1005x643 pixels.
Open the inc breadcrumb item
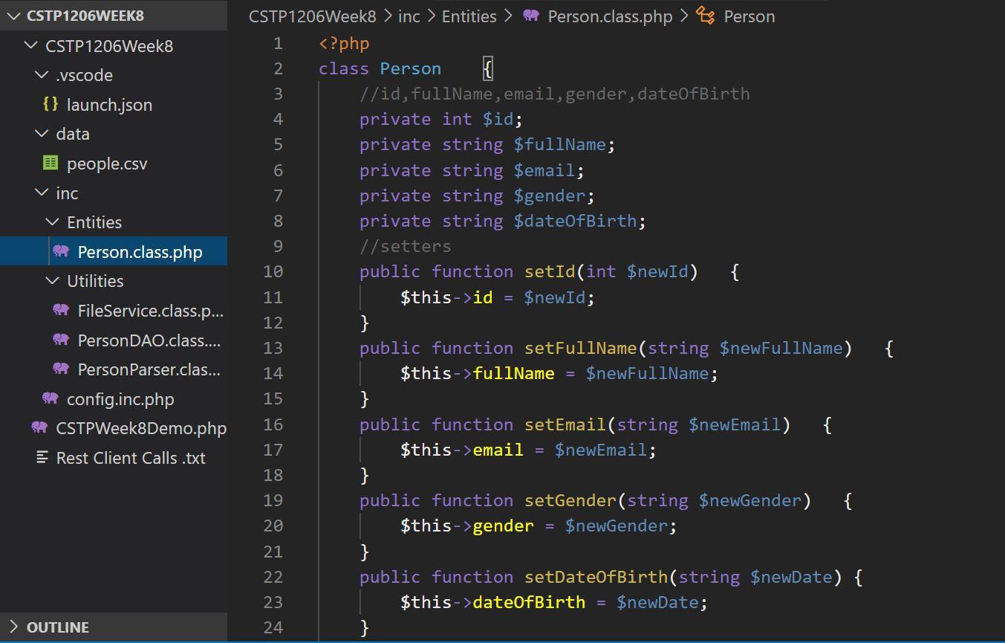[409, 16]
